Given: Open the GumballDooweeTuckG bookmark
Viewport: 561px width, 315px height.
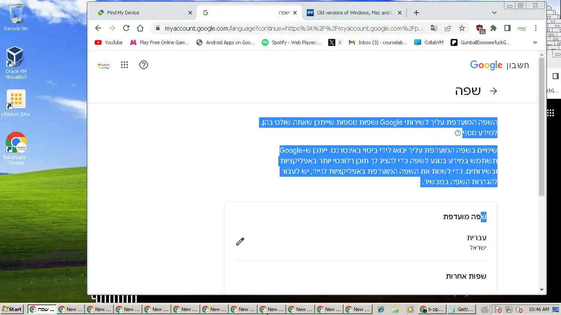Looking at the screenshot, I should pyautogui.click(x=480, y=42).
